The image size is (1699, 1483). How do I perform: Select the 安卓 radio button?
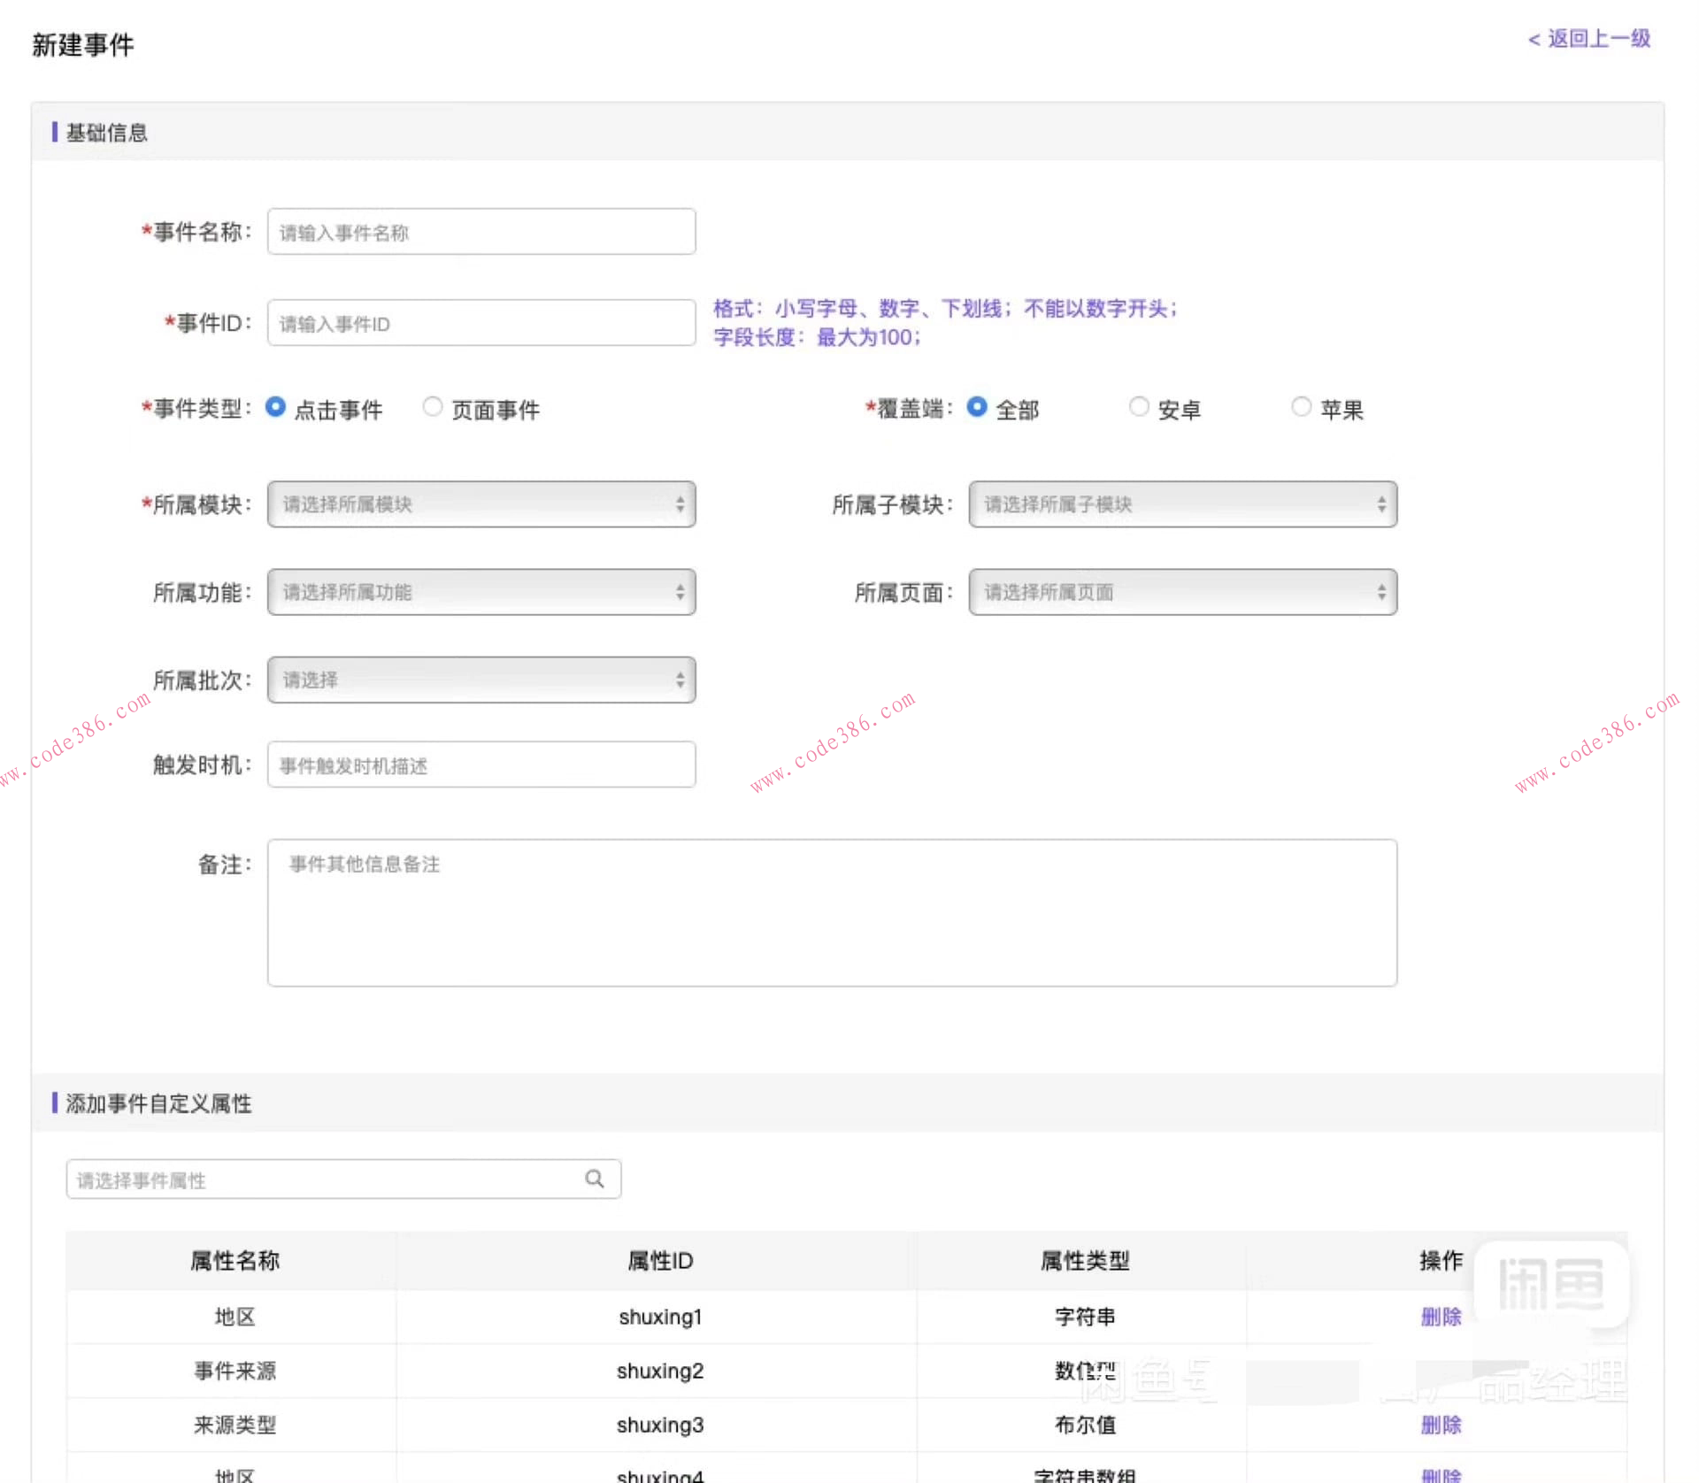1139,407
